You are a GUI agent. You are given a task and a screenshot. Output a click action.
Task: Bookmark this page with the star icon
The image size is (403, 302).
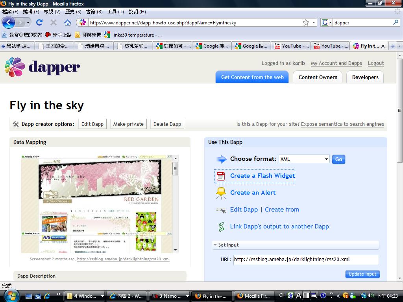click(305, 22)
